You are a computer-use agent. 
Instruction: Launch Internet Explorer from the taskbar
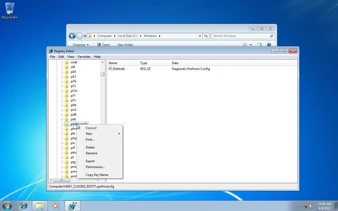pyautogui.click(x=24, y=206)
